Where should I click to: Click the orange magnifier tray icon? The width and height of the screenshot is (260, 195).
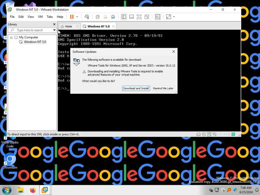click(229, 190)
